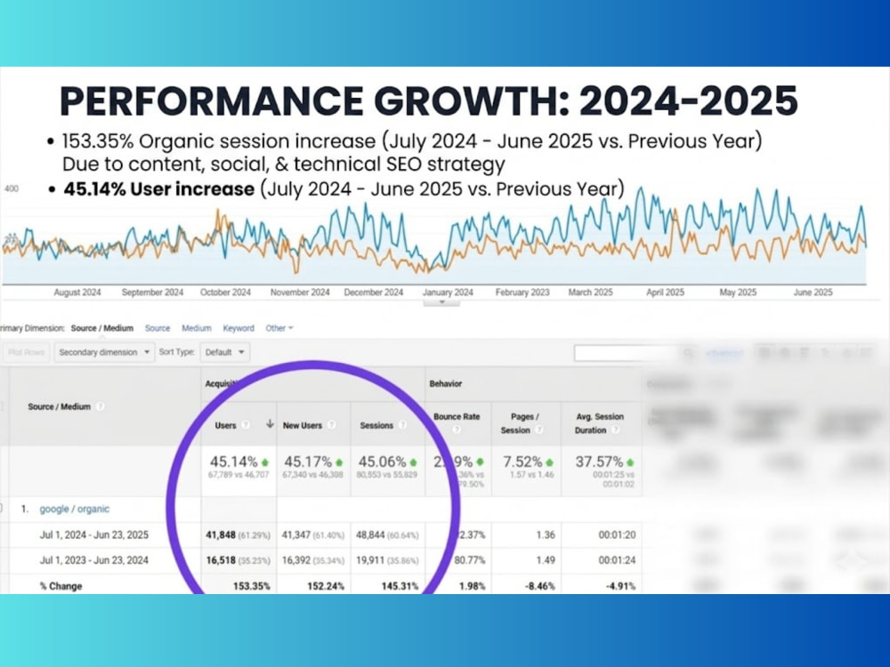Viewport: 890px width, 667px height.
Task: Select the 48,844 sessions cell
Action: (x=387, y=534)
